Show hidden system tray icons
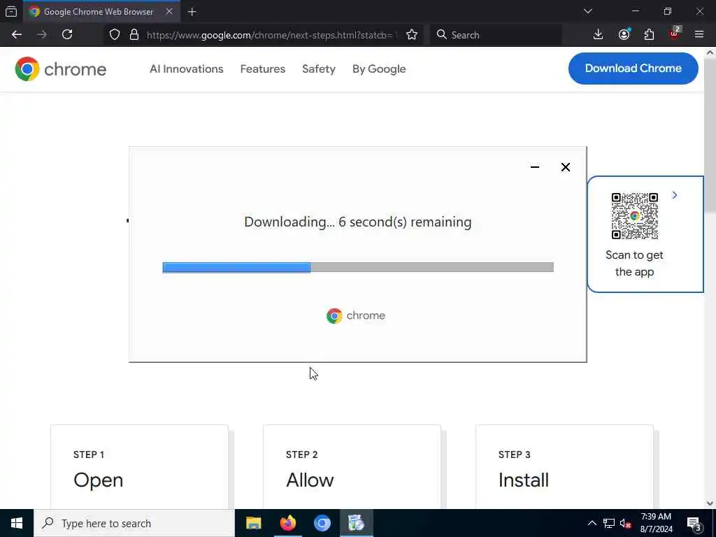Image resolution: width=716 pixels, height=537 pixels. coord(592,523)
